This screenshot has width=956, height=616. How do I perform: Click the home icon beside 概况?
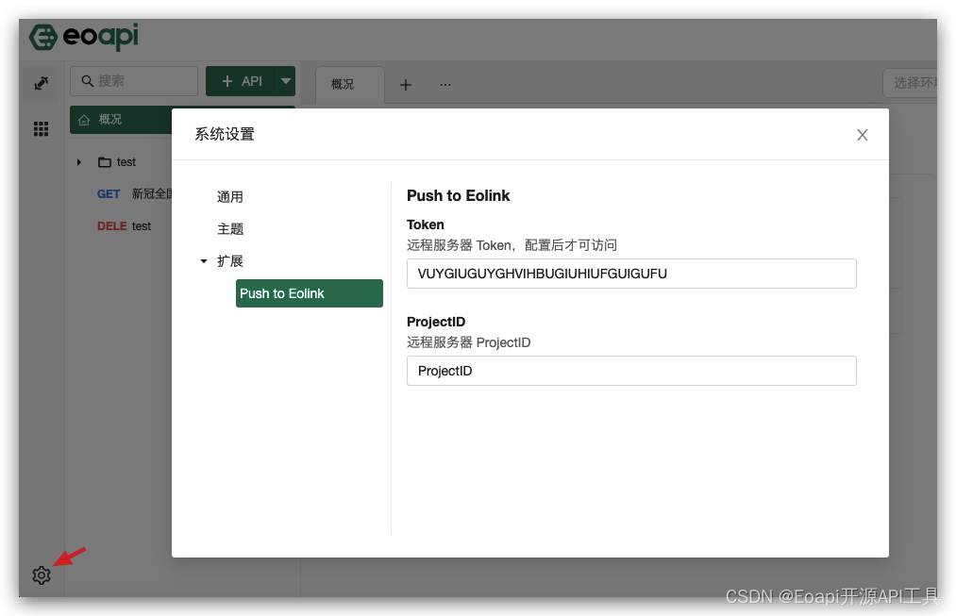pyautogui.click(x=84, y=120)
